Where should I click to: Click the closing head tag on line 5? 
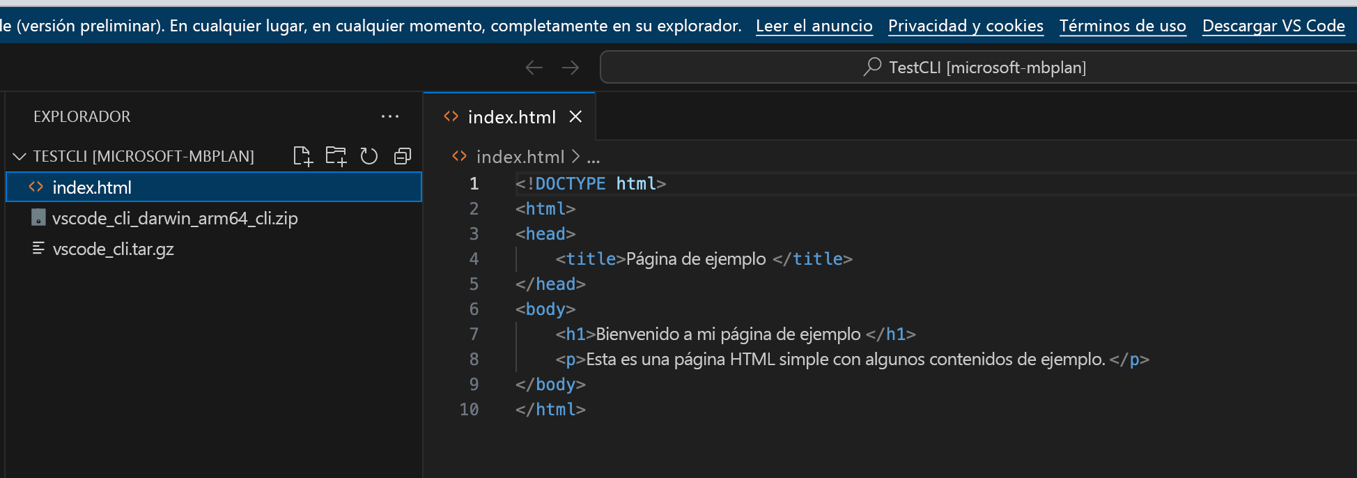pos(550,284)
